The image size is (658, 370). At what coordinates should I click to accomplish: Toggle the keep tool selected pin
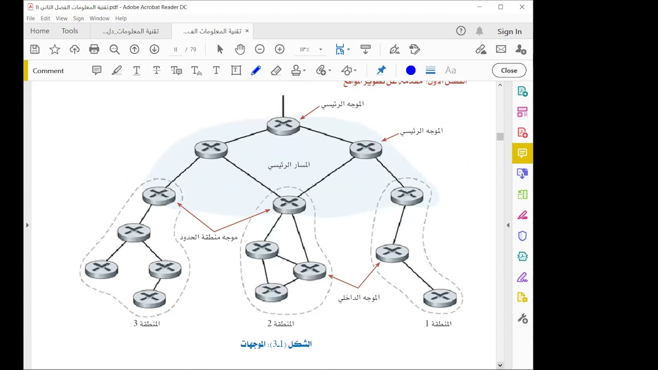381,70
